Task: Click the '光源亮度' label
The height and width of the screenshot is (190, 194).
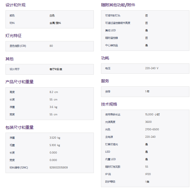Action: click(x=110, y=122)
